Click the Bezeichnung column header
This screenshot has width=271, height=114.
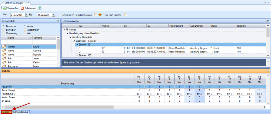67,79
